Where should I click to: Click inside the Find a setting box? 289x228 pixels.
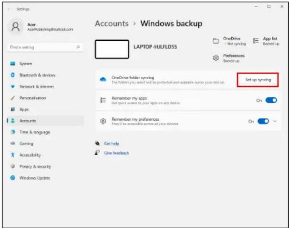coord(45,47)
